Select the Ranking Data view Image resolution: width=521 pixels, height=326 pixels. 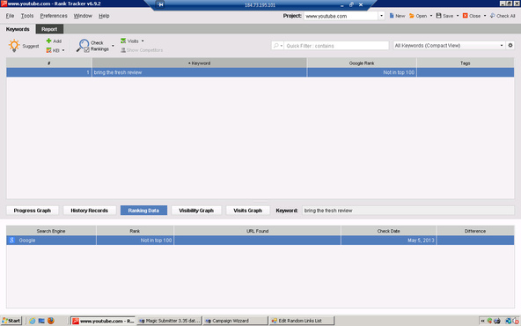(143, 211)
